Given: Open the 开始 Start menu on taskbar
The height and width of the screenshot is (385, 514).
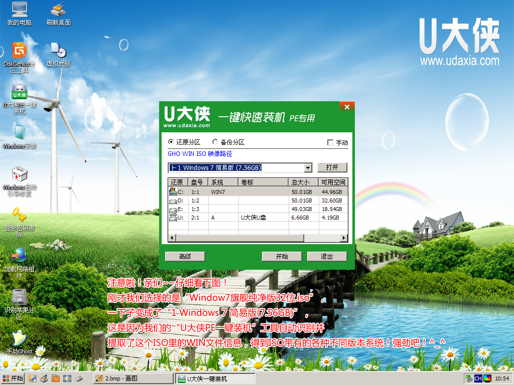Looking at the screenshot, I should [x=13, y=378].
